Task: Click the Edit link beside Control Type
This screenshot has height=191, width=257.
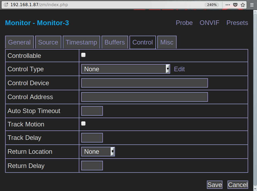Action: pos(179,69)
